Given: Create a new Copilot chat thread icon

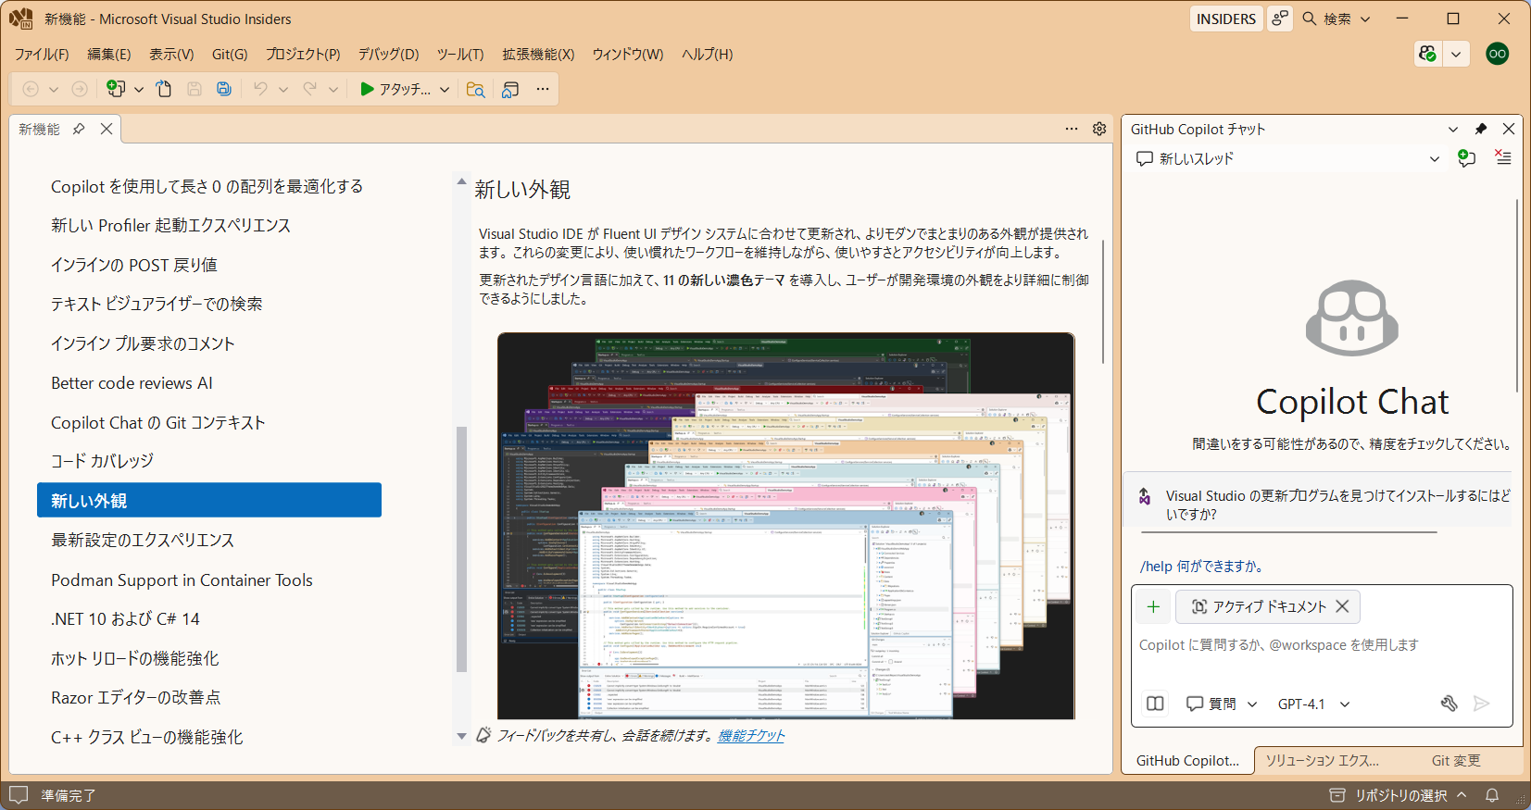Looking at the screenshot, I should [x=1466, y=158].
